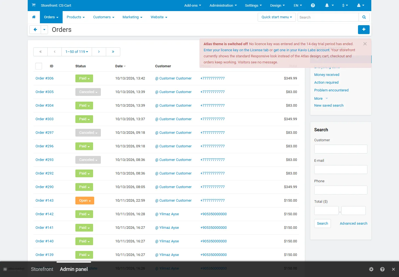The image size is (399, 277).
Task: Open the notifications bell menu
Action: (x=329, y=5)
